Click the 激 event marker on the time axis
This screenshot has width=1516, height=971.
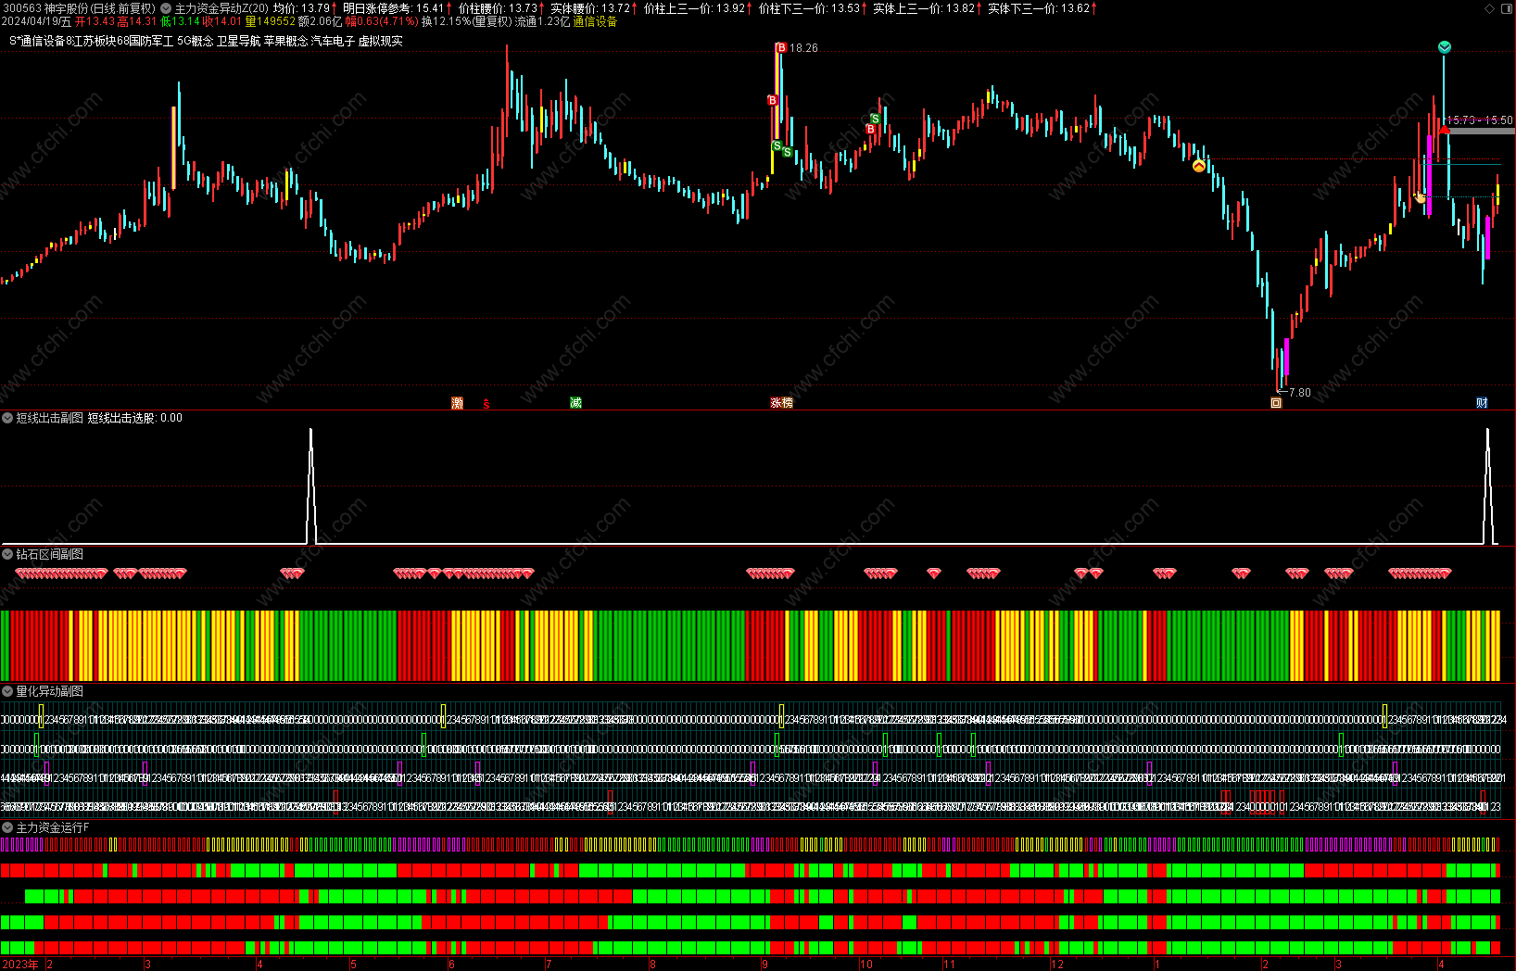pos(457,403)
